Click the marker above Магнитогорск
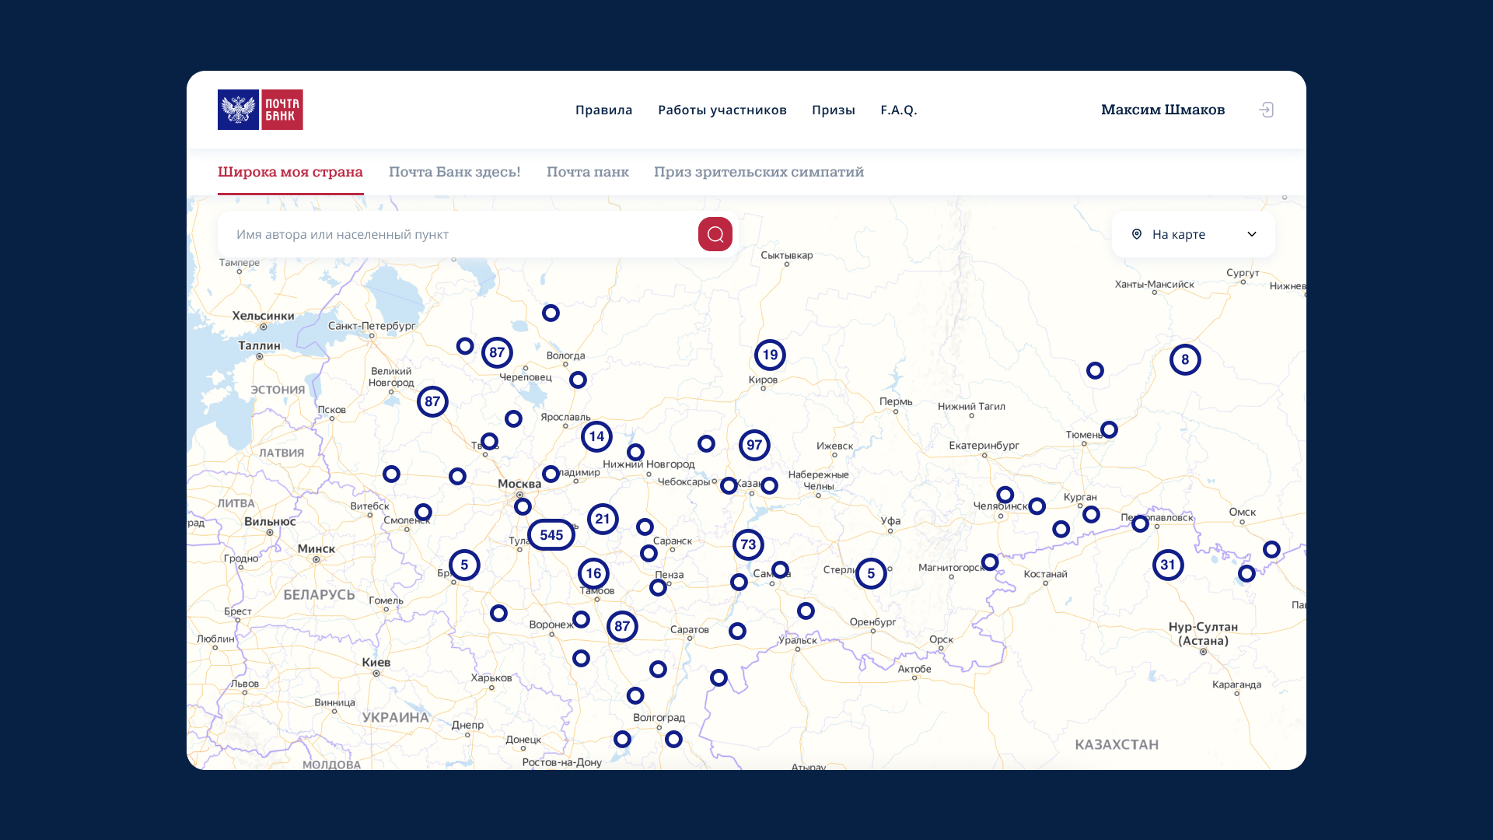 [990, 562]
